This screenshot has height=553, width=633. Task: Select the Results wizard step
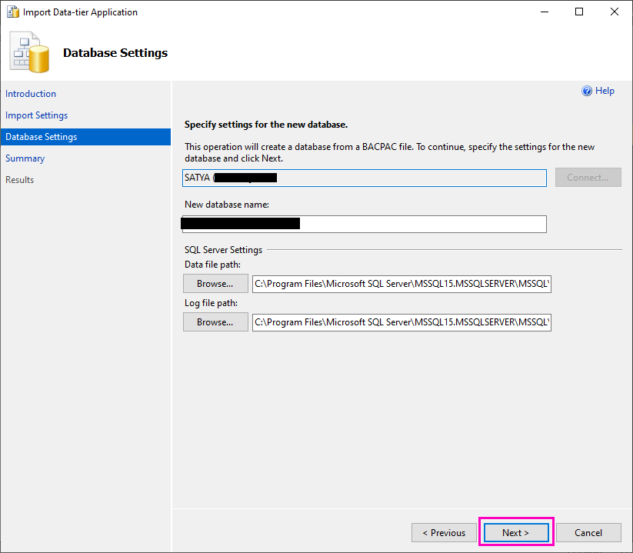19,179
